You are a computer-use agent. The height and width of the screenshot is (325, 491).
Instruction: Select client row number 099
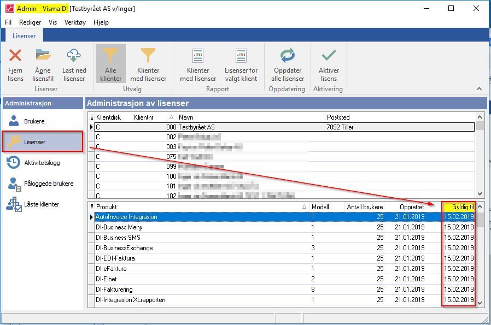click(284, 167)
